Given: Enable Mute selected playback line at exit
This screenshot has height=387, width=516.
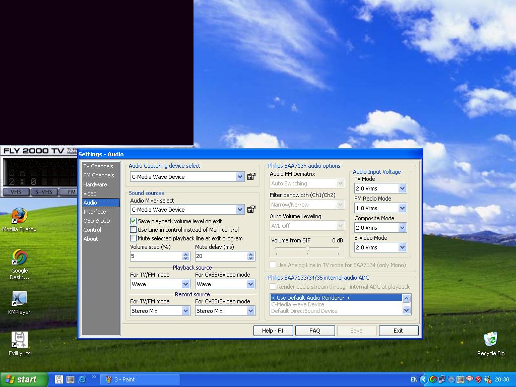Looking at the screenshot, I should pyautogui.click(x=134, y=238).
